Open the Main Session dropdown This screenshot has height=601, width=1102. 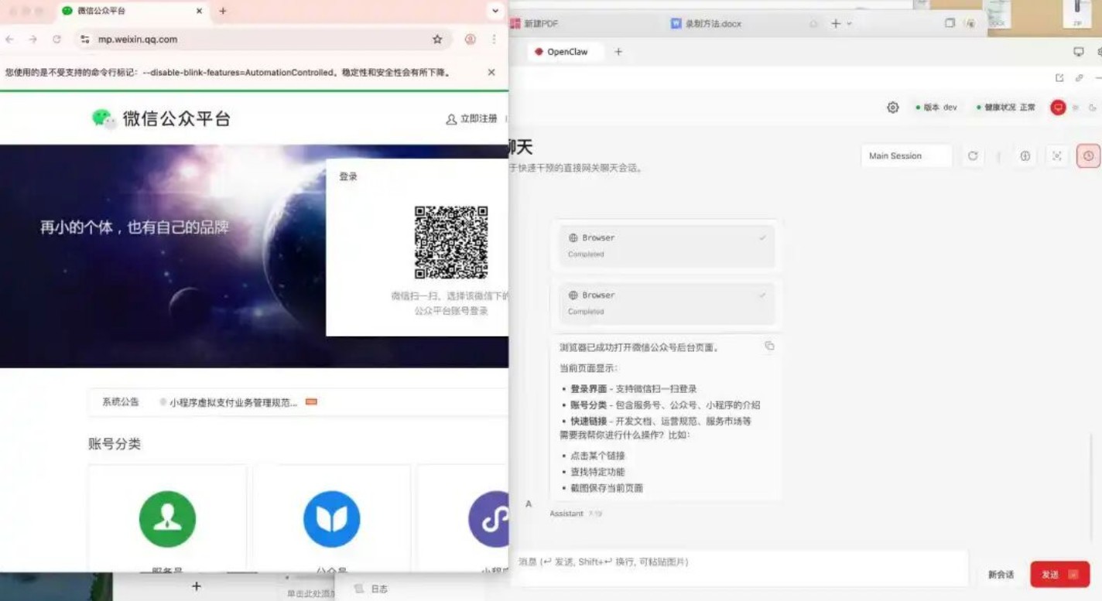[x=906, y=155]
